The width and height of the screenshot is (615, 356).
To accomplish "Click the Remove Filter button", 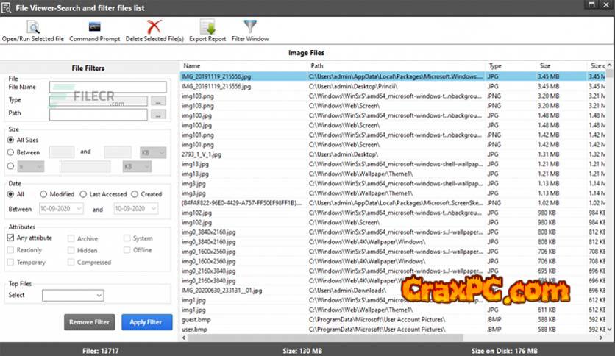I will pos(90,322).
